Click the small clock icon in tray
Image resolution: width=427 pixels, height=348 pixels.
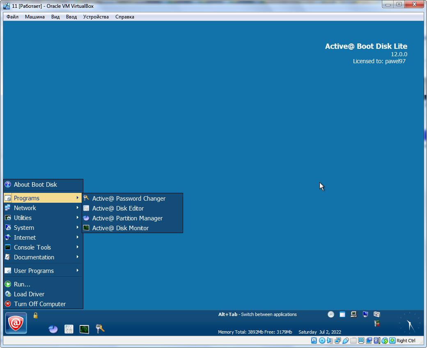(331, 314)
